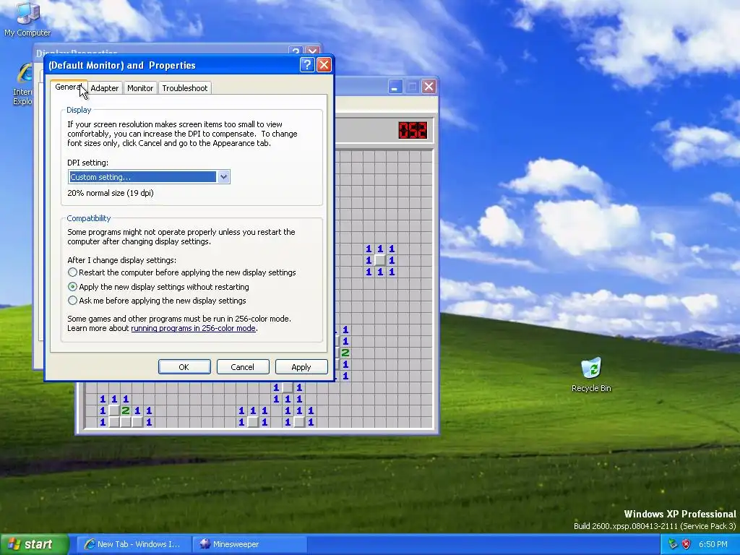
Task: Switch to the Troubleshoot tab
Action: pos(184,87)
